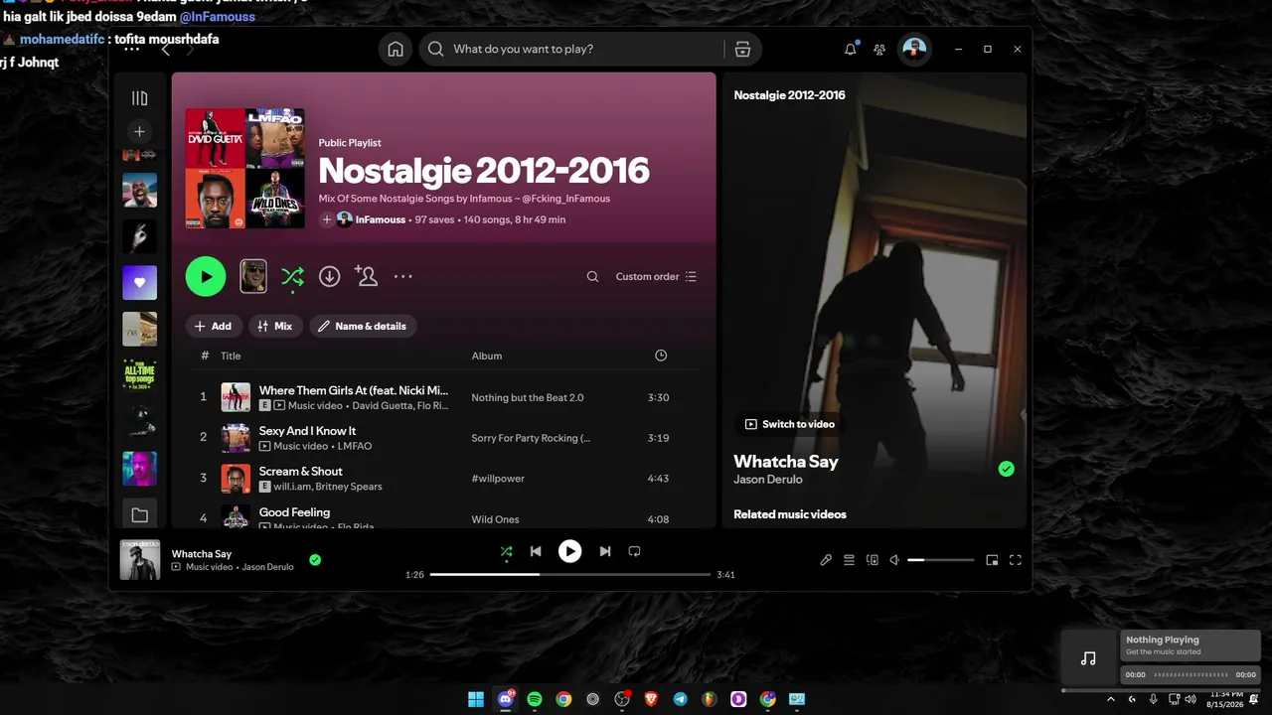Open the preview thumbnail beside play button

(x=253, y=276)
